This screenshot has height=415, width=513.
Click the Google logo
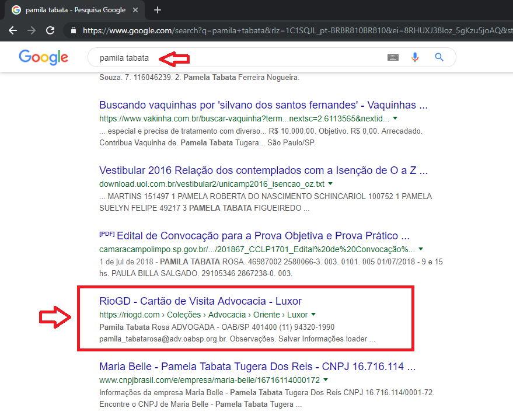(x=43, y=57)
